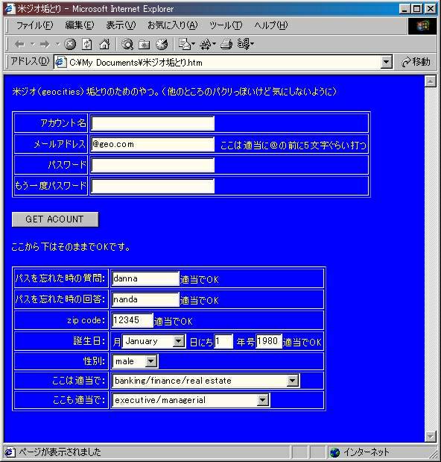This screenshot has width=441, height=462.
Task: Click the Print toolbar icon
Action: coord(226,45)
